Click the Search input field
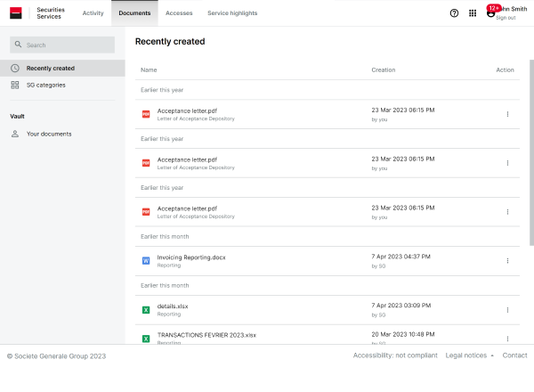The width and height of the screenshot is (534, 392). [62, 45]
